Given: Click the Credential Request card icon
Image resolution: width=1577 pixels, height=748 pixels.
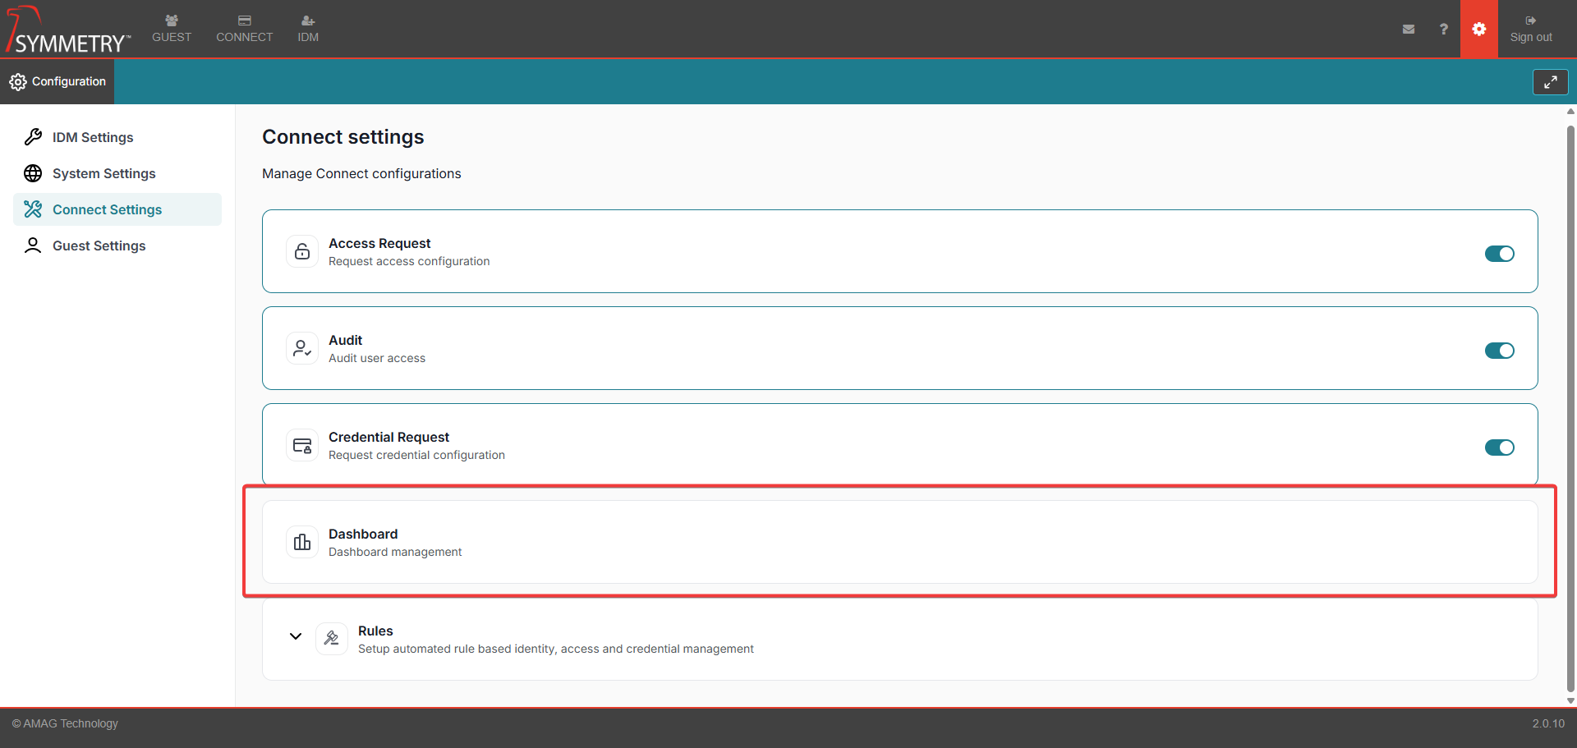Looking at the screenshot, I should (x=301, y=445).
